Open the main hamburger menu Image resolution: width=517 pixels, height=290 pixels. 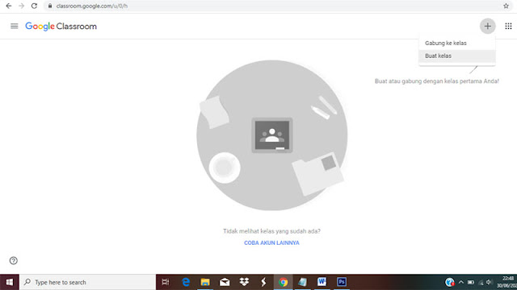pos(15,26)
